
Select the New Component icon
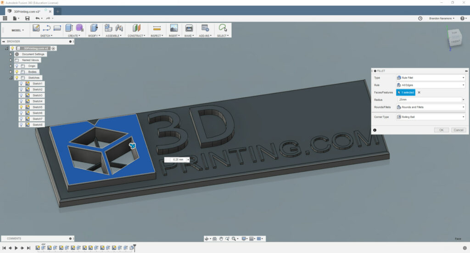[x=108, y=28]
